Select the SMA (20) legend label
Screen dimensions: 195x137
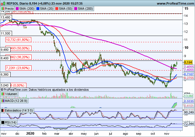pyautogui.click(x=45, y=9)
